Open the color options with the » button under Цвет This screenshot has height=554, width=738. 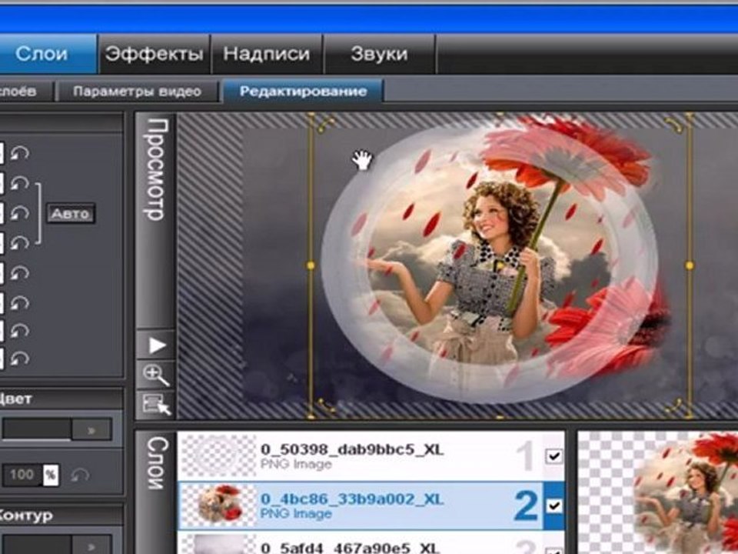[91, 429]
